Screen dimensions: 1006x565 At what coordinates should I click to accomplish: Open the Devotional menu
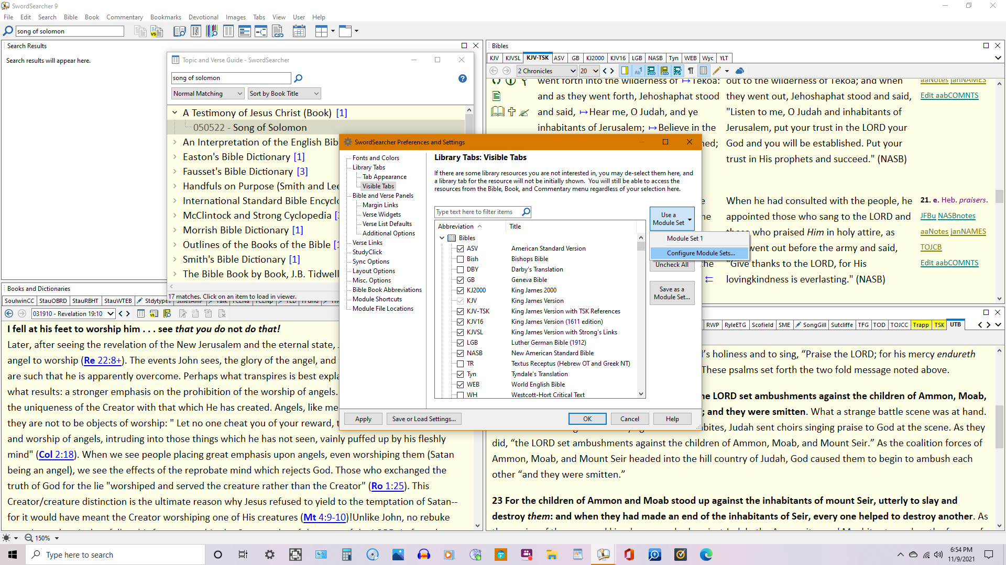[204, 17]
